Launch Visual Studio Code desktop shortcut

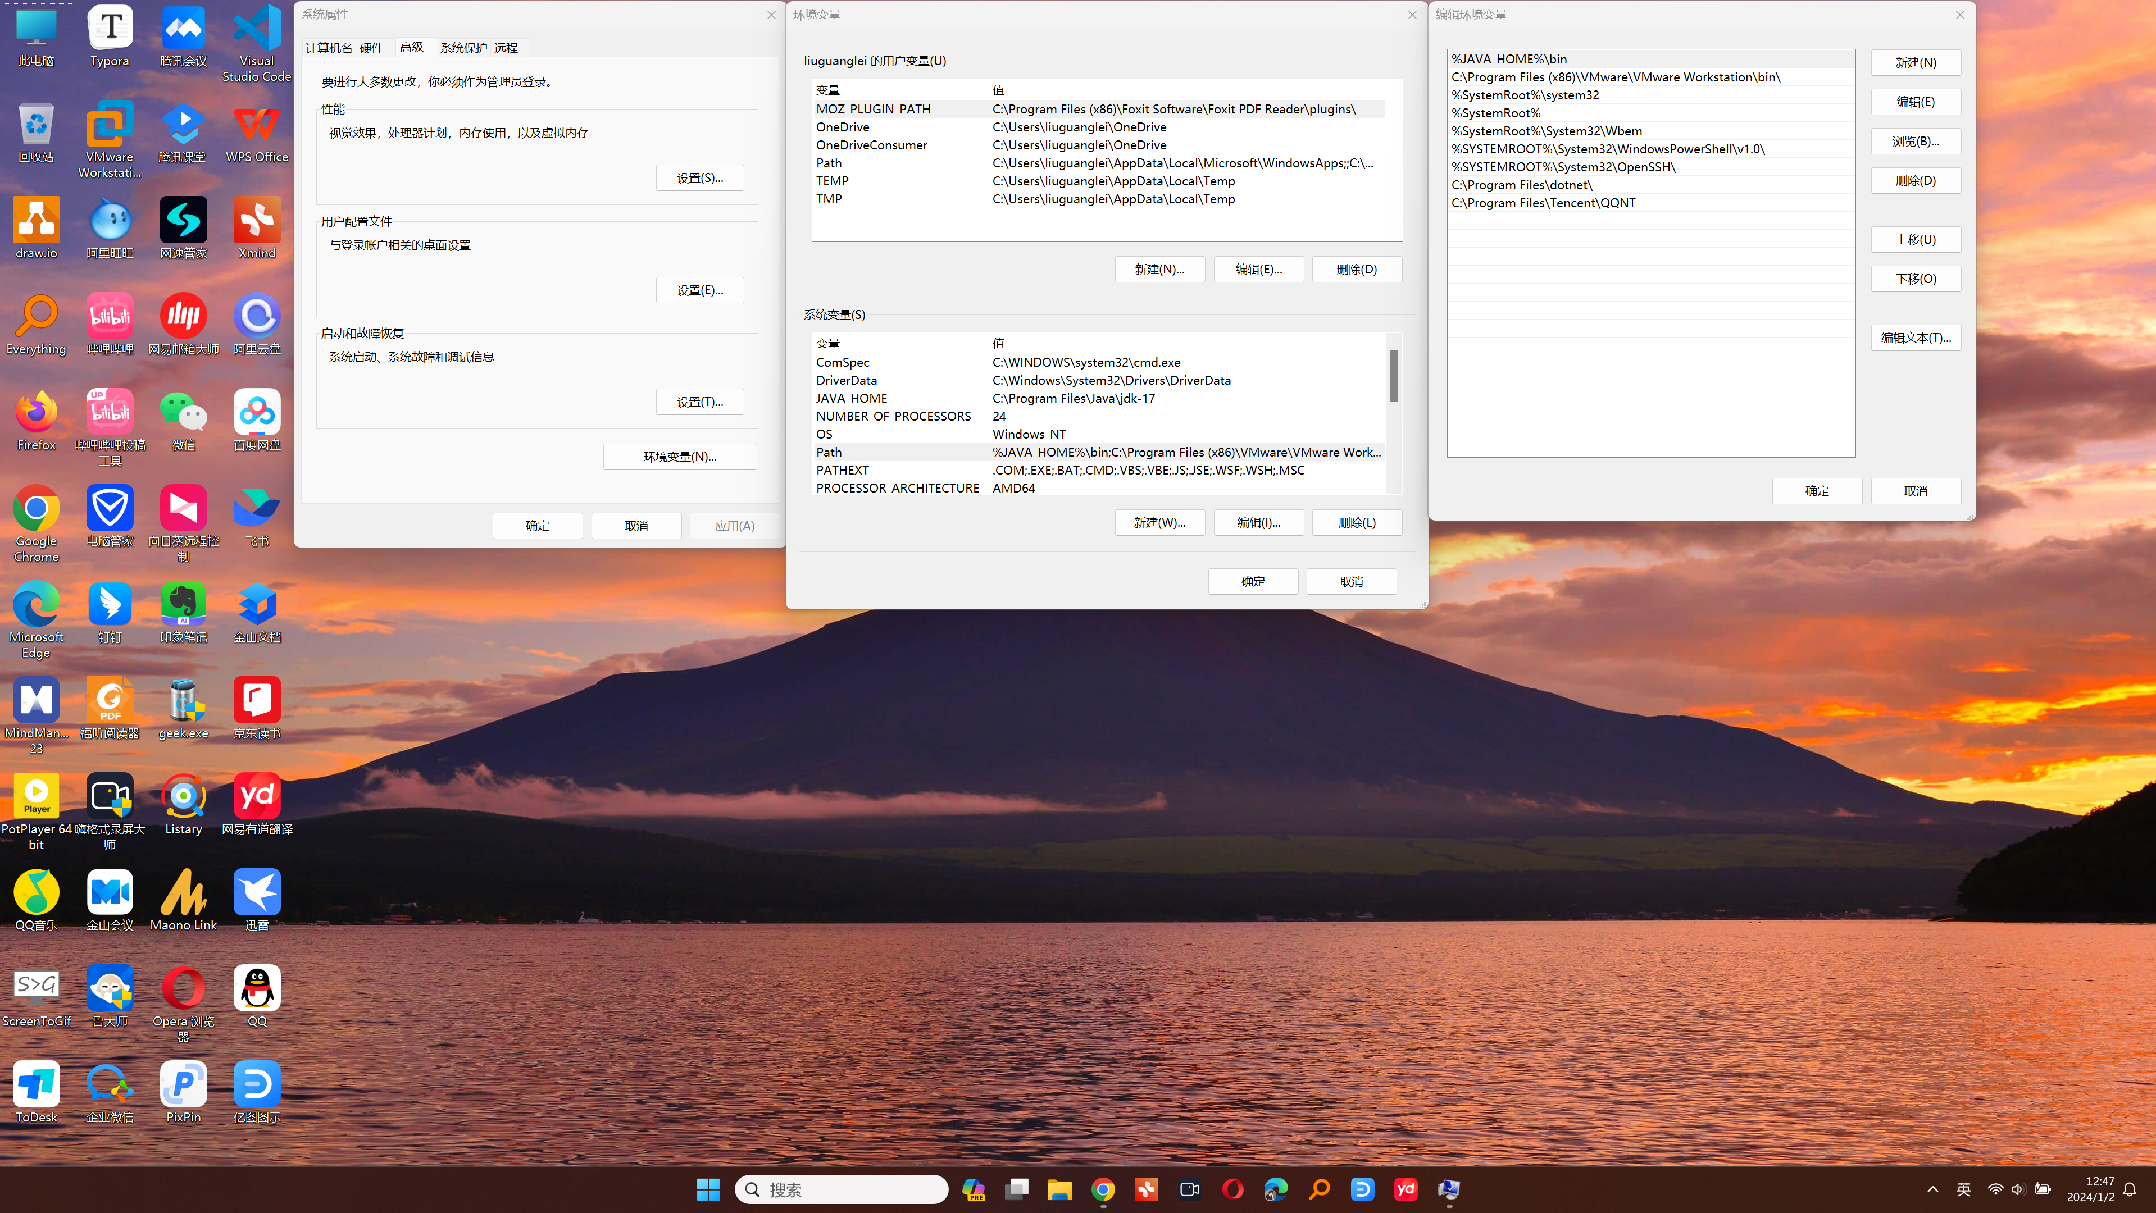[x=257, y=43]
